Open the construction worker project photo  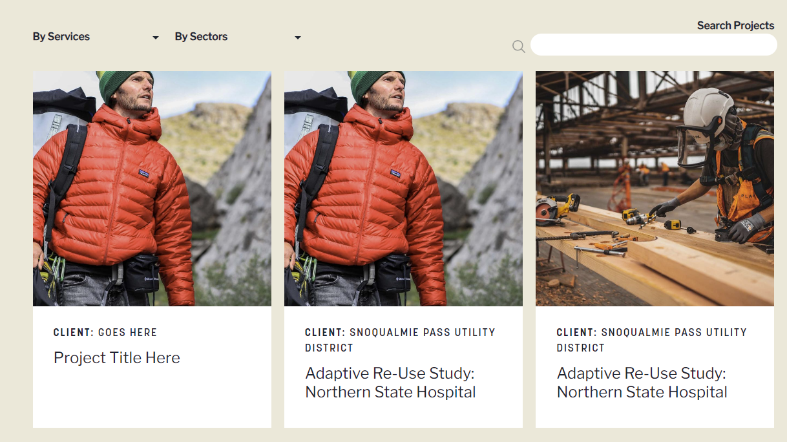[x=655, y=188]
